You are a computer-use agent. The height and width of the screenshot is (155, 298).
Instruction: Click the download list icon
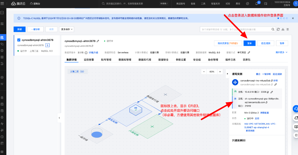click(x=283, y=29)
